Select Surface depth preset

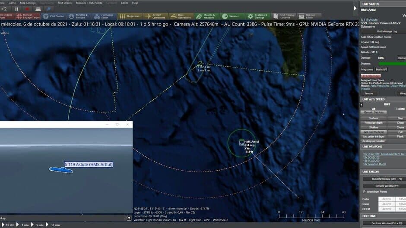(373, 118)
